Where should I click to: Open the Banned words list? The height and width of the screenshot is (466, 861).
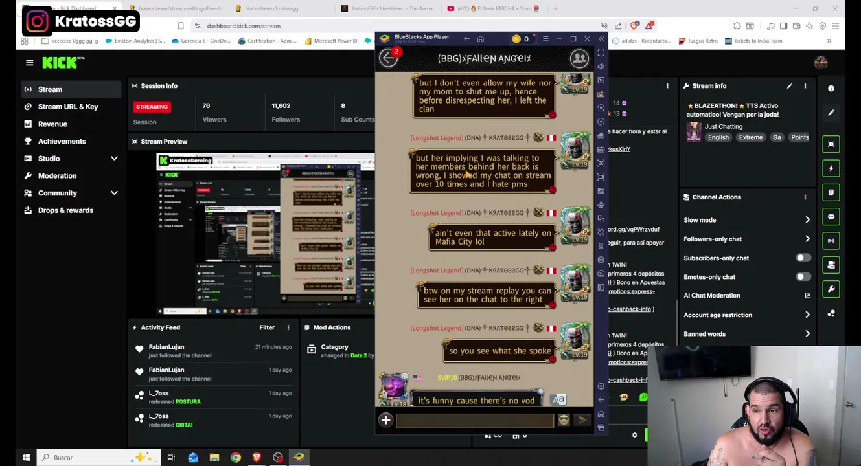[x=747, y=334]
